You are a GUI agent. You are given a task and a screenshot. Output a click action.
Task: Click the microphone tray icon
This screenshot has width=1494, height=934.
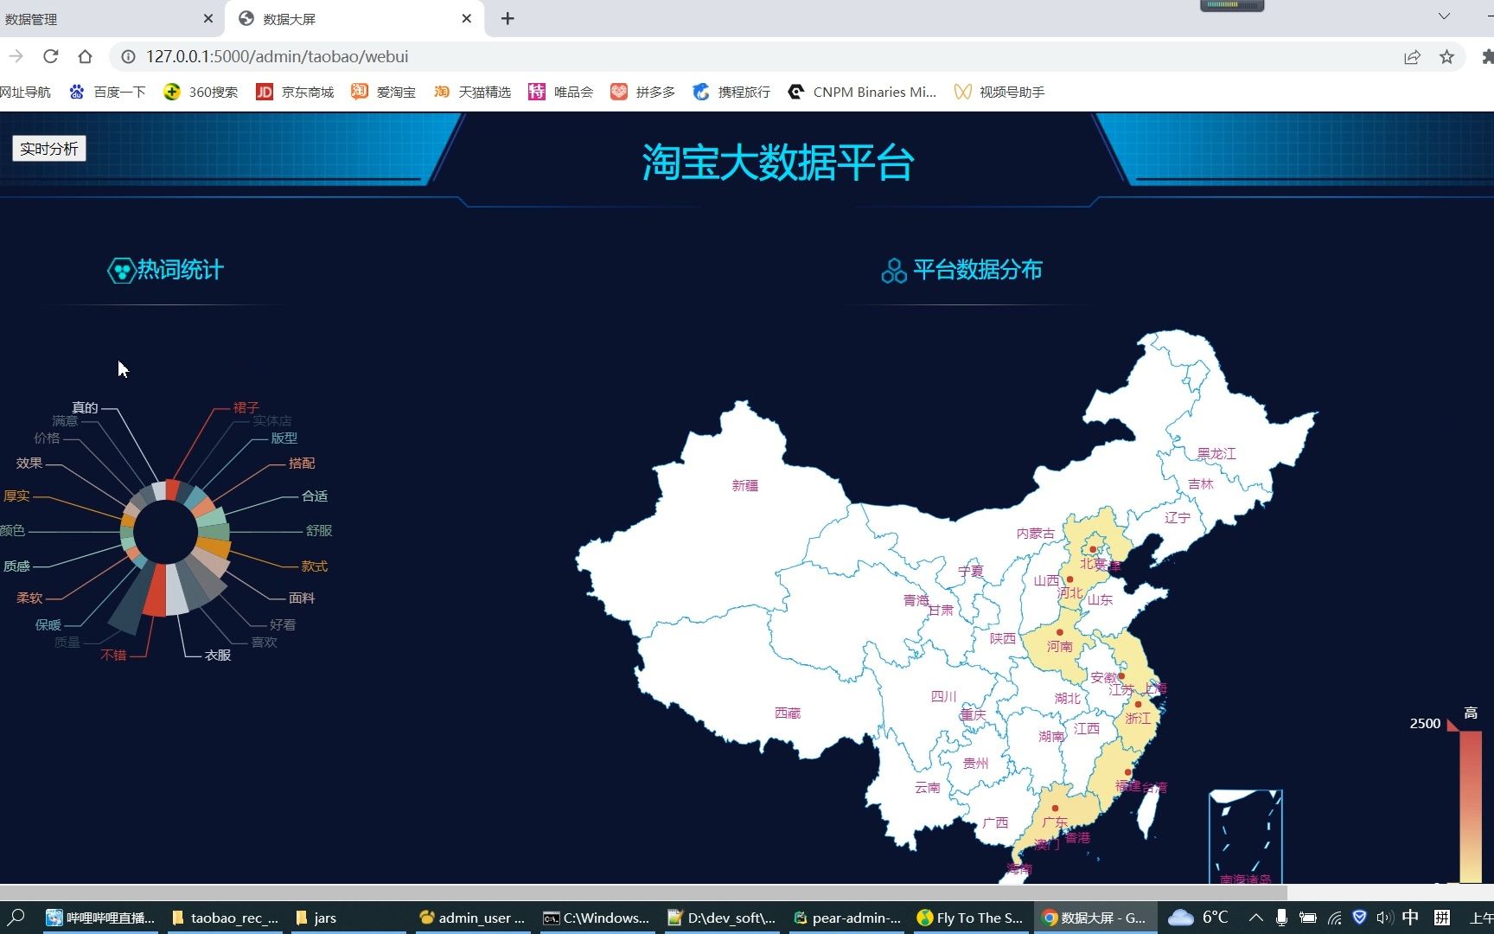point(1281,918)
